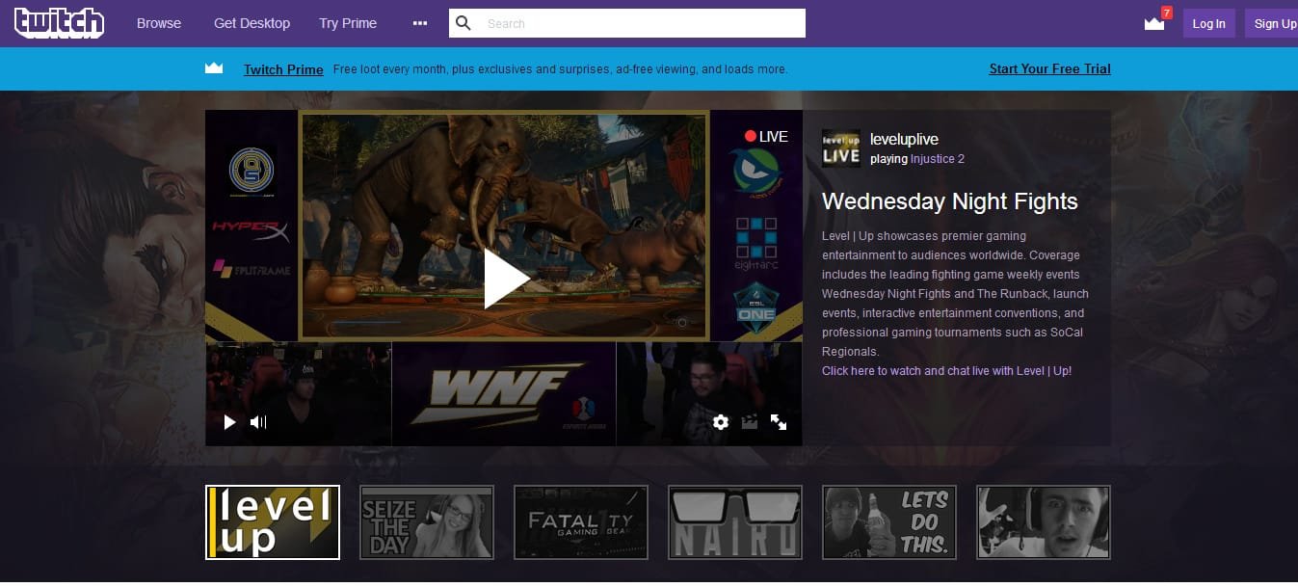
Task: Click the Log In button
Action: pyautogui.click(x=1208, y=23)
